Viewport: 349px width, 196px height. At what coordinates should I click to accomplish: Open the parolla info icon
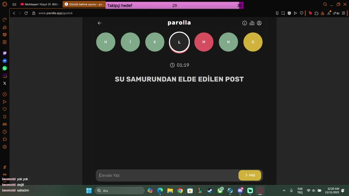pos(245,23)
